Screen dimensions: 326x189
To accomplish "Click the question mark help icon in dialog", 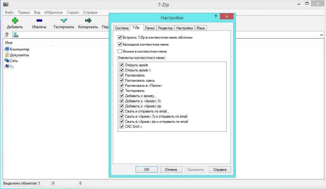I will tap(216, 16).
